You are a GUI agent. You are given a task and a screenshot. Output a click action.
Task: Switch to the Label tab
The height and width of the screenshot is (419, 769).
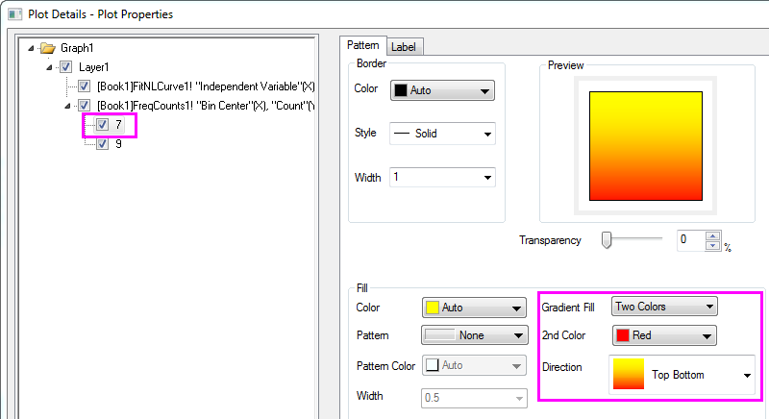coord(405,46)
